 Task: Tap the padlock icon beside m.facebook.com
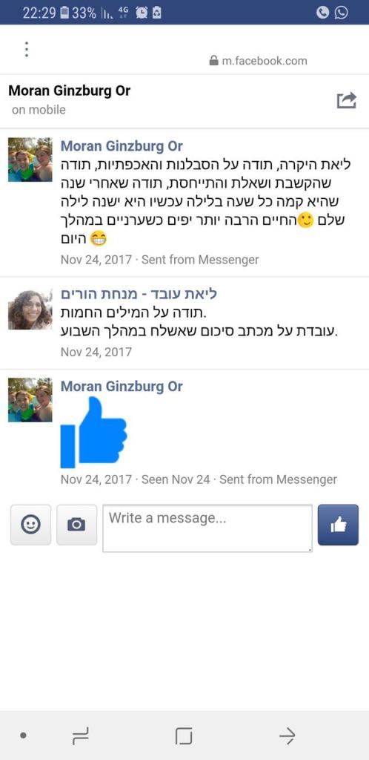[213, 61]
